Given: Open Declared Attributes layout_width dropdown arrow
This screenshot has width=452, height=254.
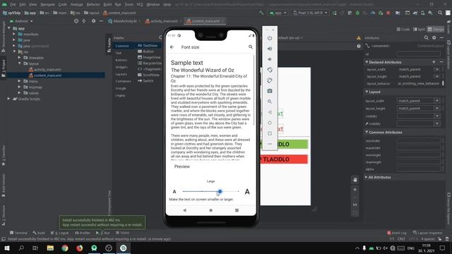Looking at the screenshot, I should click(x=437, y=69).
